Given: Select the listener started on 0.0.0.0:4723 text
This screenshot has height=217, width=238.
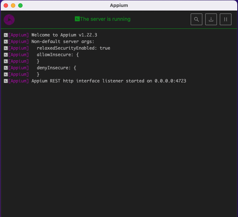Looking at the screenshot, I should [109, 81].
